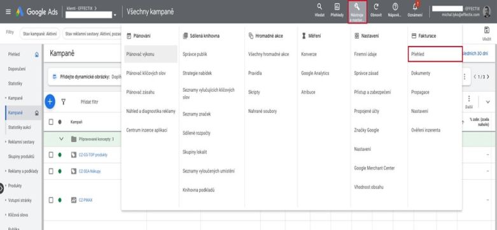Screen dimensions: 497x230
Task: Toggle green status dot for CZ-PMAX
Action: tap(60, 200)
